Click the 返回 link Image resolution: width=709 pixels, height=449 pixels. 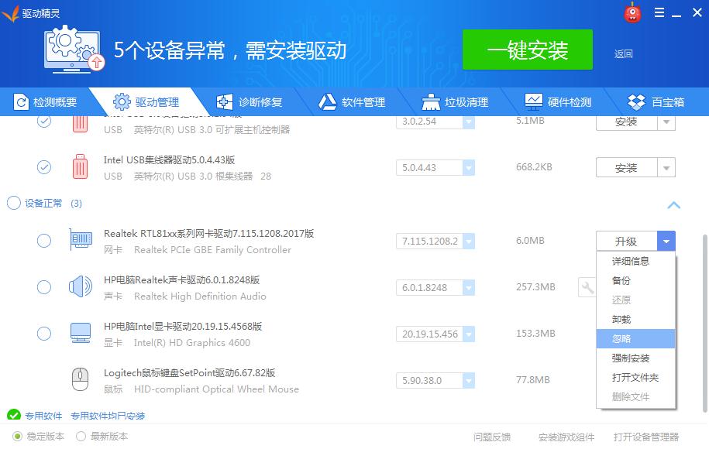[623, 54]
